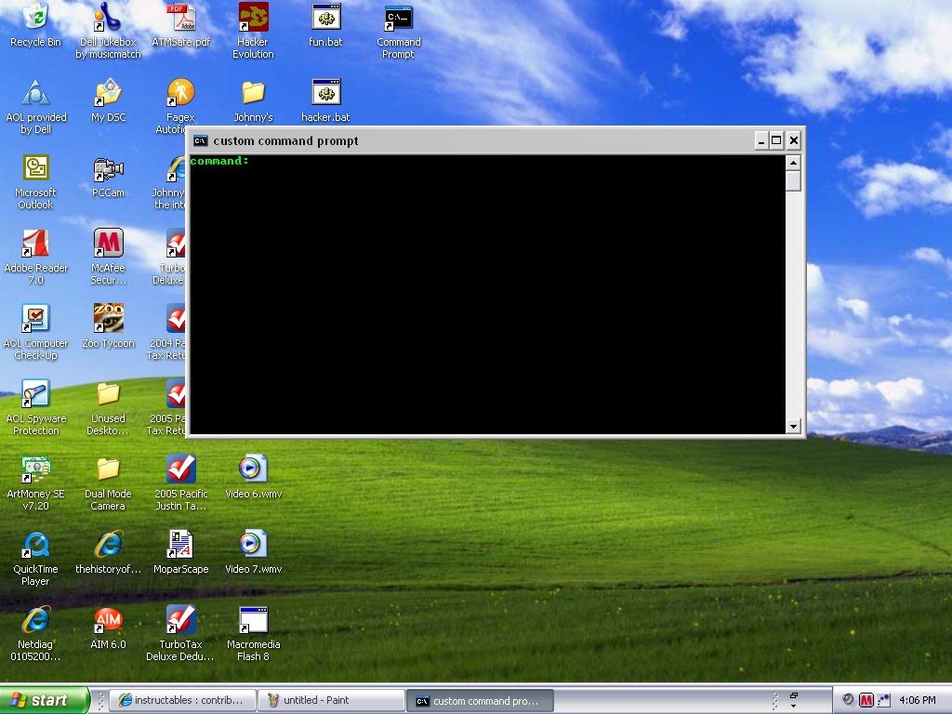
Task: Open Macromedia Flash 8
Action: click(x=253, y=618)
